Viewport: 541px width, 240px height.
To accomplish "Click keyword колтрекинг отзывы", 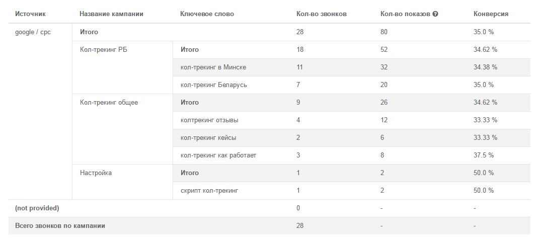I will click(x=209, y=120).
